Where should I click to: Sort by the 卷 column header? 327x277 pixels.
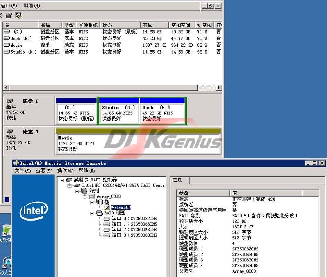coord(20,25)
